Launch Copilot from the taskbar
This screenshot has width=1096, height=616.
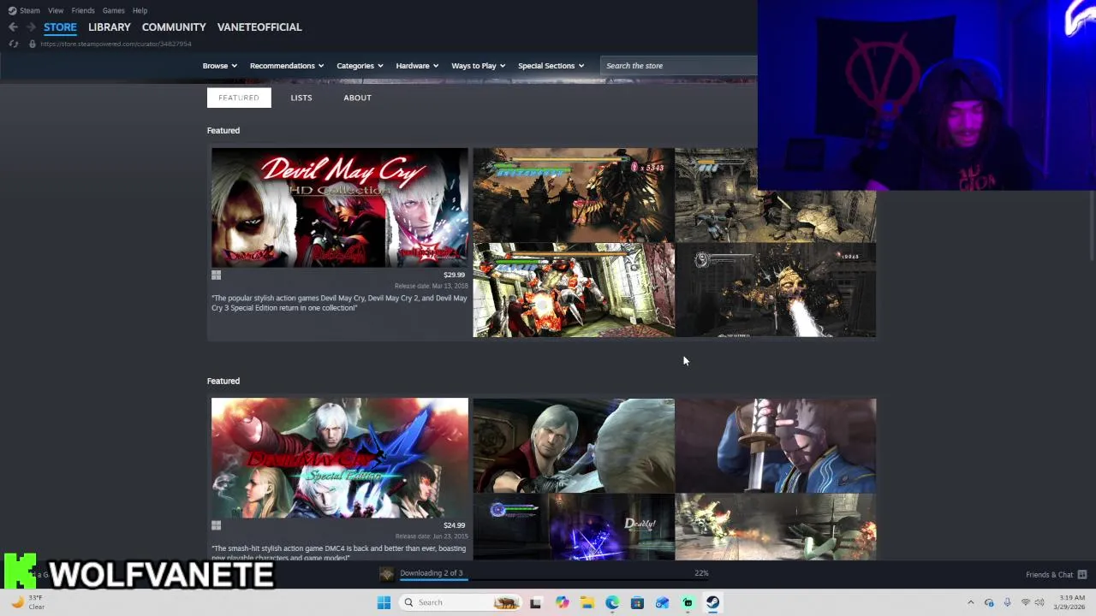tap(562, 602)
